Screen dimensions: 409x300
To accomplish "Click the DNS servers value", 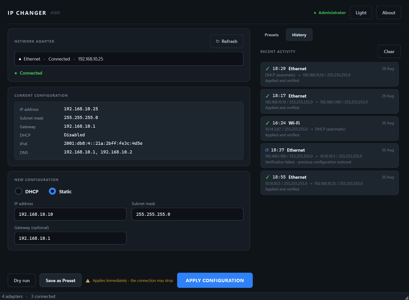I will coord(98,152).
